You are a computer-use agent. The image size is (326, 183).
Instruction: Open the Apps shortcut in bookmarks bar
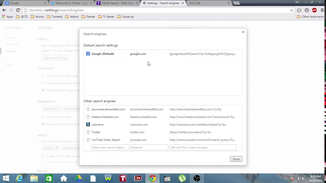click(7, 17)
